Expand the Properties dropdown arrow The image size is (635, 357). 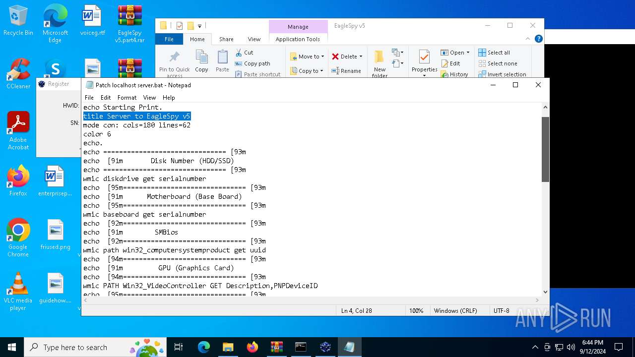point(424,76)
